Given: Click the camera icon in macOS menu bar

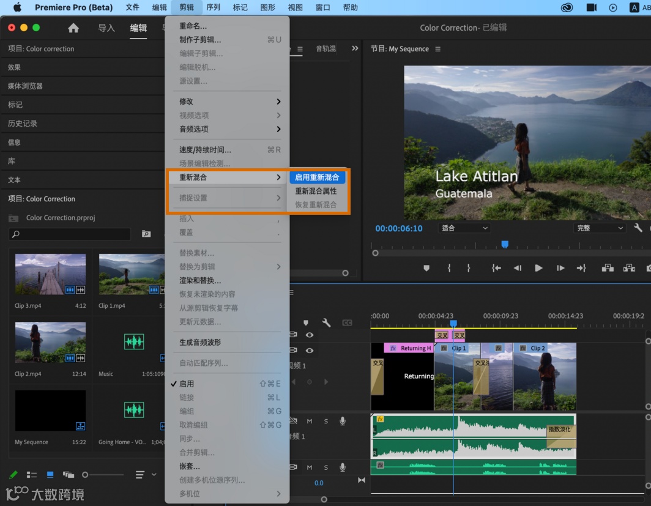Looking at the screenshot, I should click(591, 7).
